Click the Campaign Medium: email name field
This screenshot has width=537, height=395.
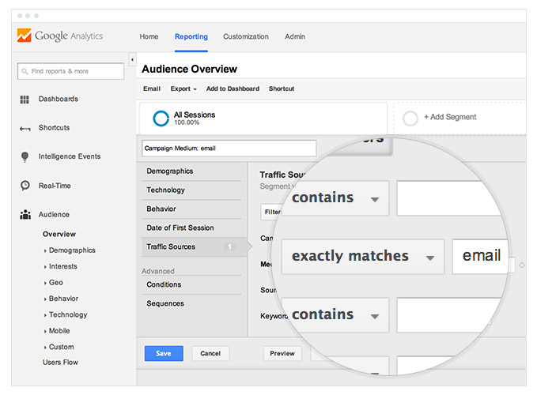click(229, 148)
